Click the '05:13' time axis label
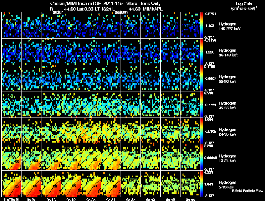 [51, 199]
